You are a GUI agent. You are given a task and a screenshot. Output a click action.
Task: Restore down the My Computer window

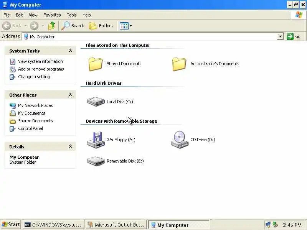[296, 5]
